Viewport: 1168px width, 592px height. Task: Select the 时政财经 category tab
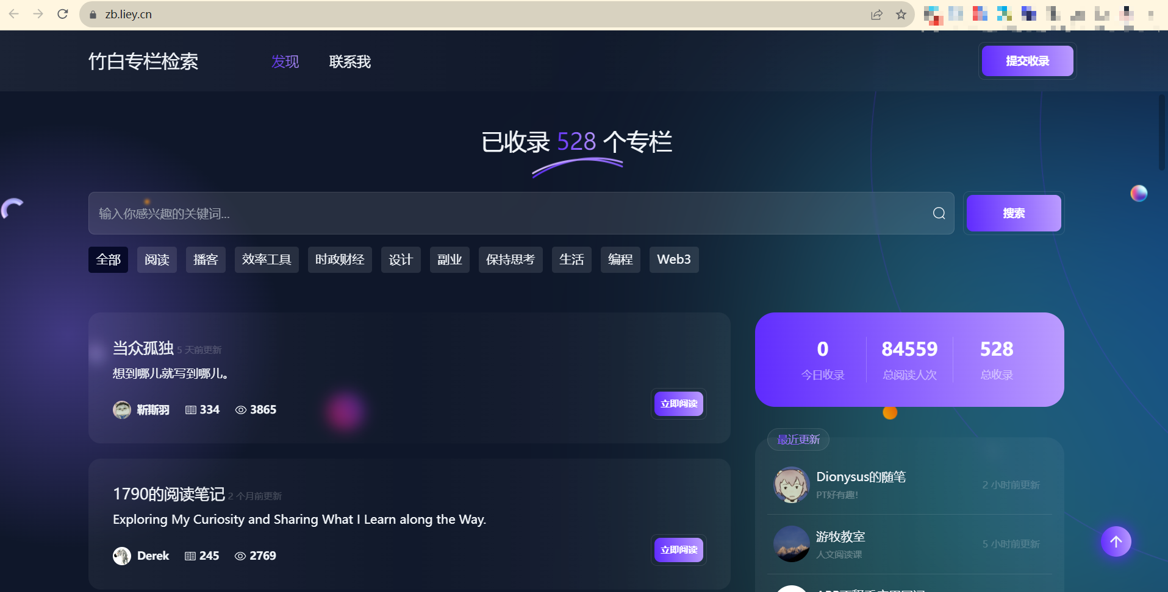[340, 259]
